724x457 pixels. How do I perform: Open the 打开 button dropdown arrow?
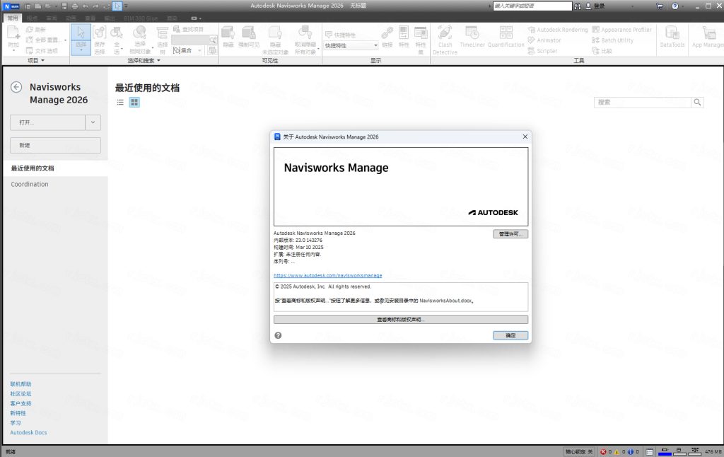pos(93,122)
